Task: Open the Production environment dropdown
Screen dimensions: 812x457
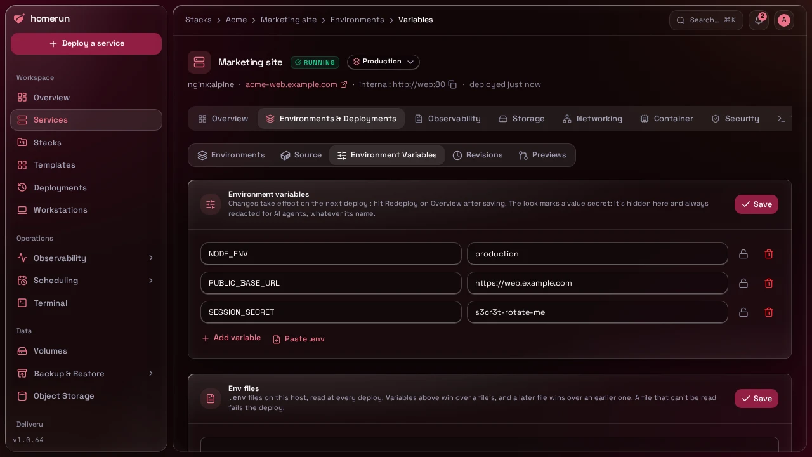Action: click(x=383, y=62)
